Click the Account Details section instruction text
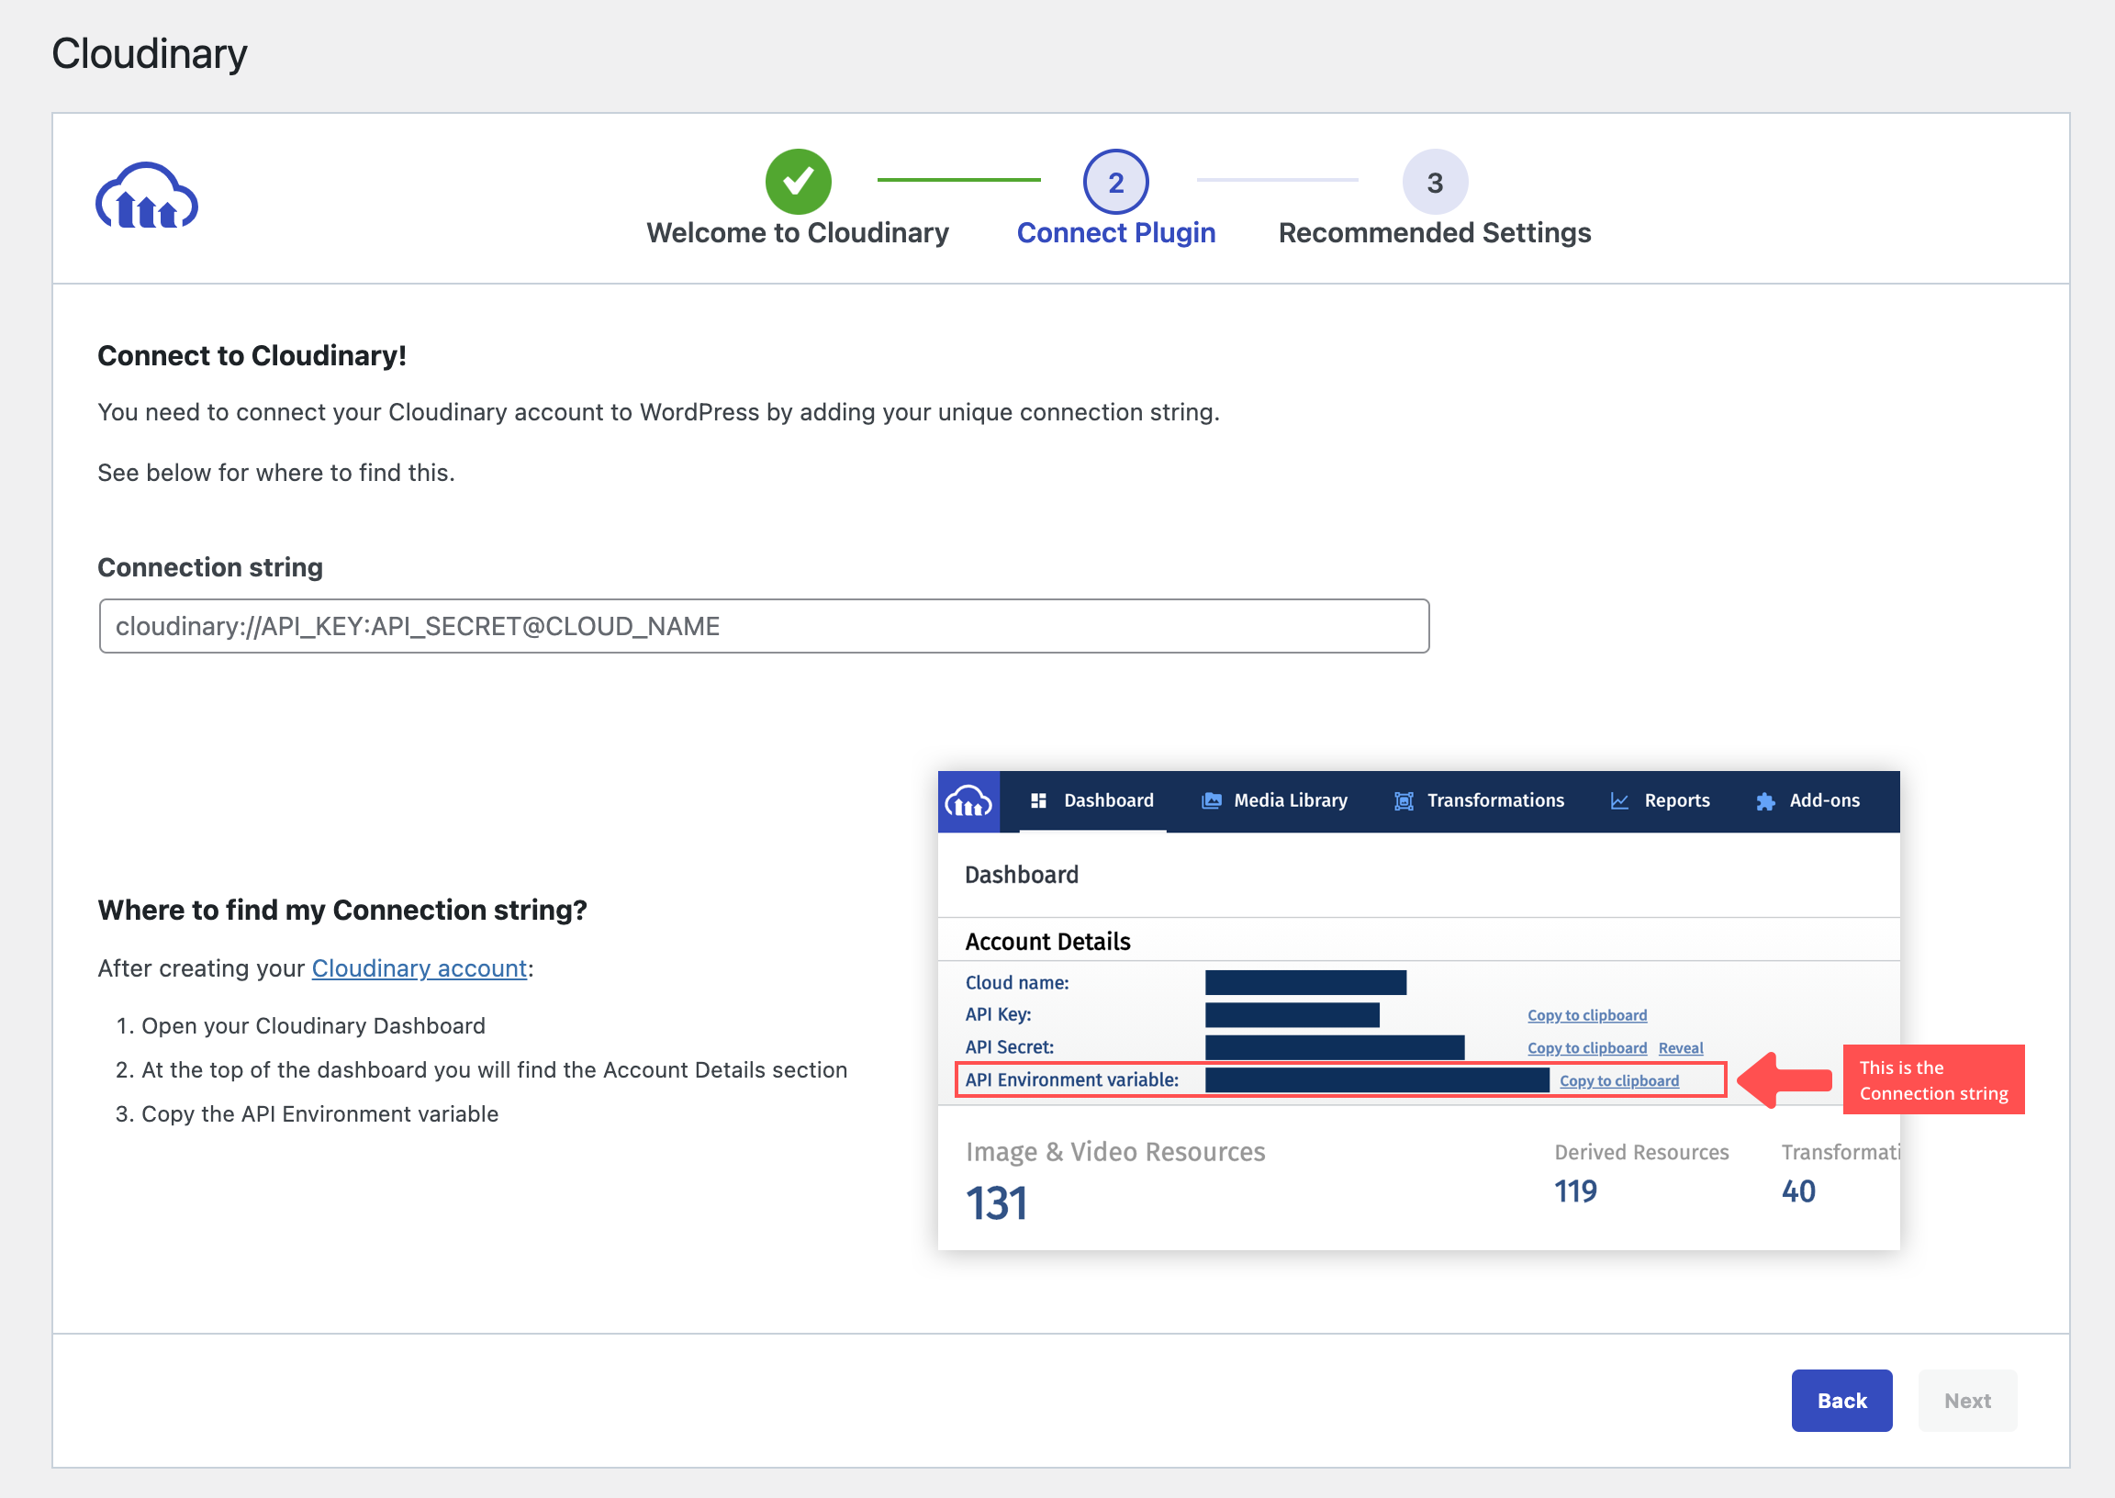Image resolution: width=2115 pixels, height=1498 pixels. (x=494, y=1070)
